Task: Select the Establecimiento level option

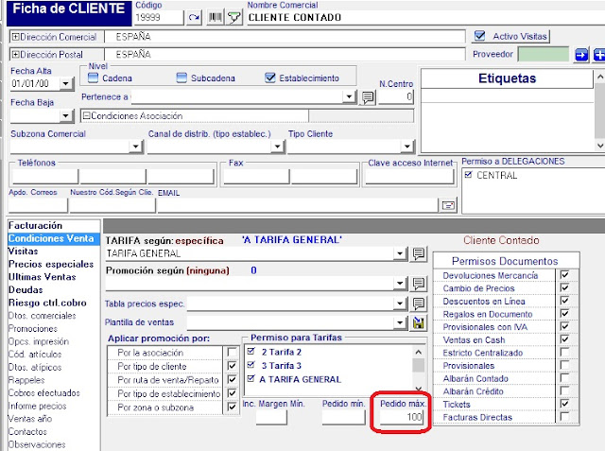Action: (x=270, y=78)
